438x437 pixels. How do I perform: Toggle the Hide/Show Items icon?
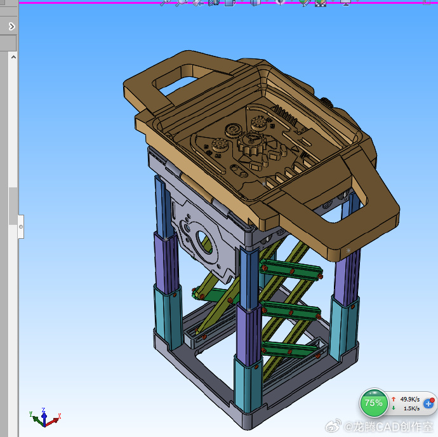[x=280, y=3]
